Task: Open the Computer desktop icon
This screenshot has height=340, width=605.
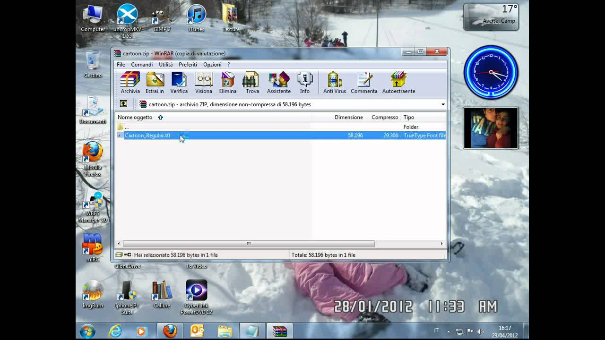Action: [93, 18]
